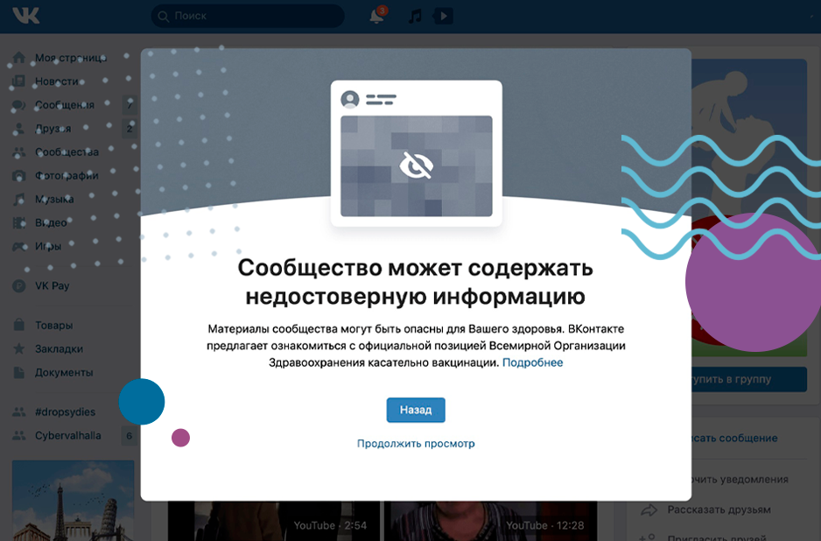Open Документы in left sidebar

(x=64, y=372)
